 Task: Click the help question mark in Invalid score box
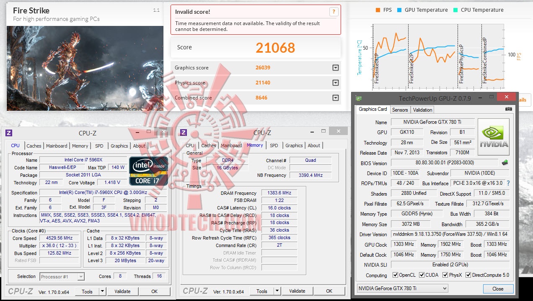(x=334, y=12)
